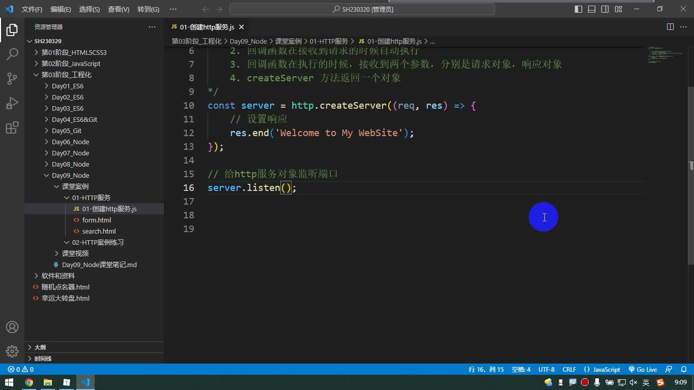Open the Manage gear menu
Screen dimensions: 694x390
[12, 351]
